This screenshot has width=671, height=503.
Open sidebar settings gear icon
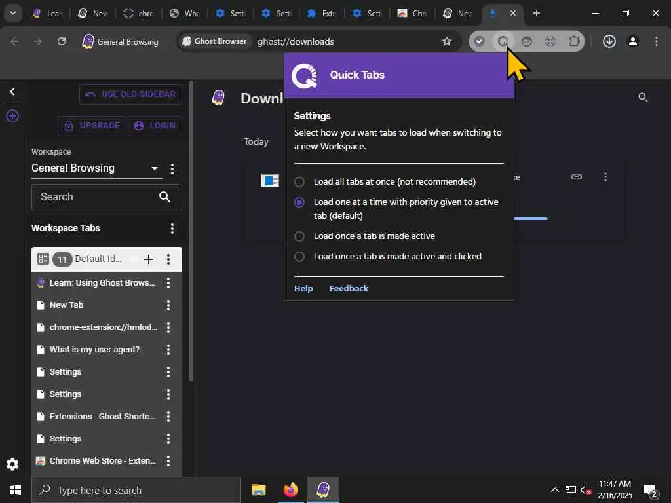tap(12, 464)
